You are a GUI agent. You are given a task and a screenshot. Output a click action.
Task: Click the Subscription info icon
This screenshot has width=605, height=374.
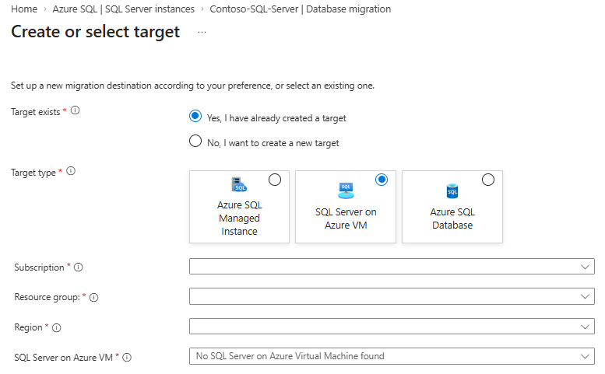78,267
